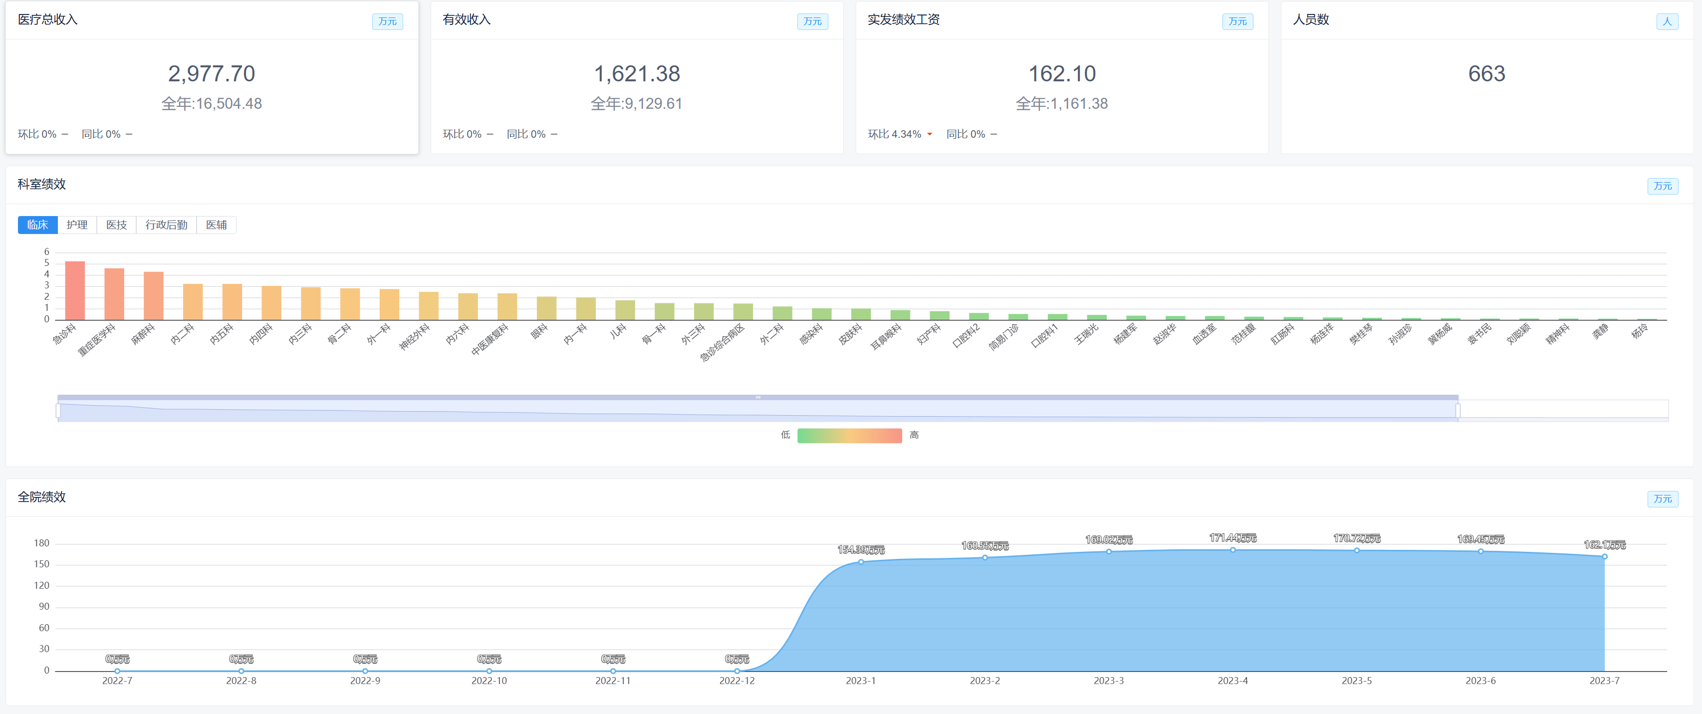Click the 医疗总收入 value 2,977.70
1702x714 pixels.
click(x=212, y=74)
